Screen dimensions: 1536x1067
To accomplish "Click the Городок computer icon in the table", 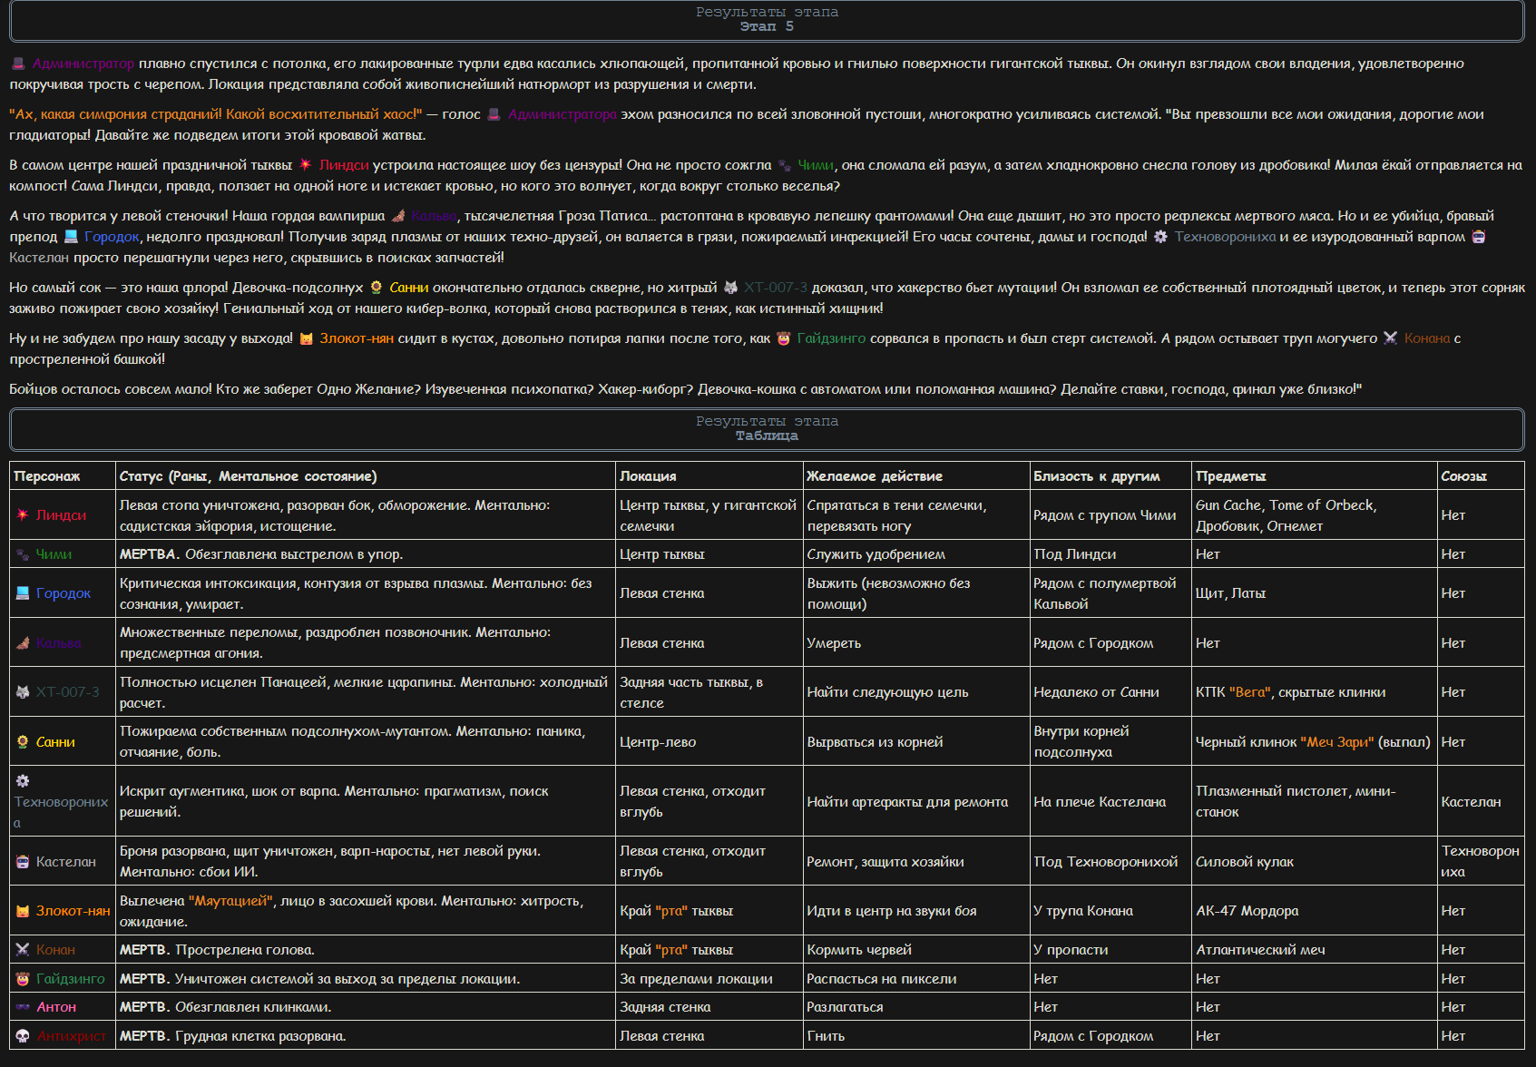I will pyautogui.click(x=23, y=593).
